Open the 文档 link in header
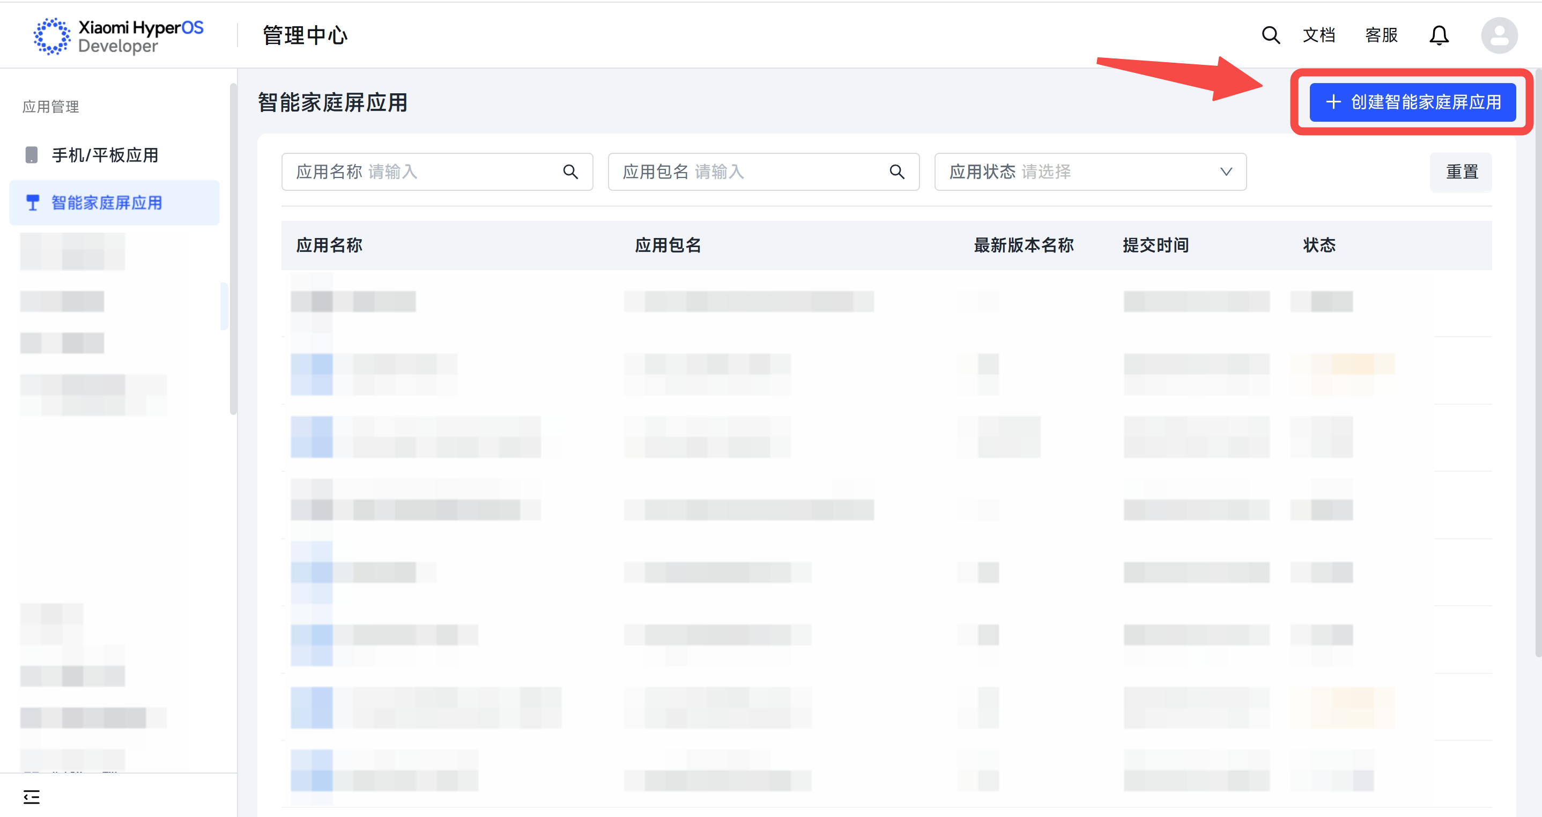This screenshot has width=1542, height=817. pyautogui.click(x=1319, y=35)
